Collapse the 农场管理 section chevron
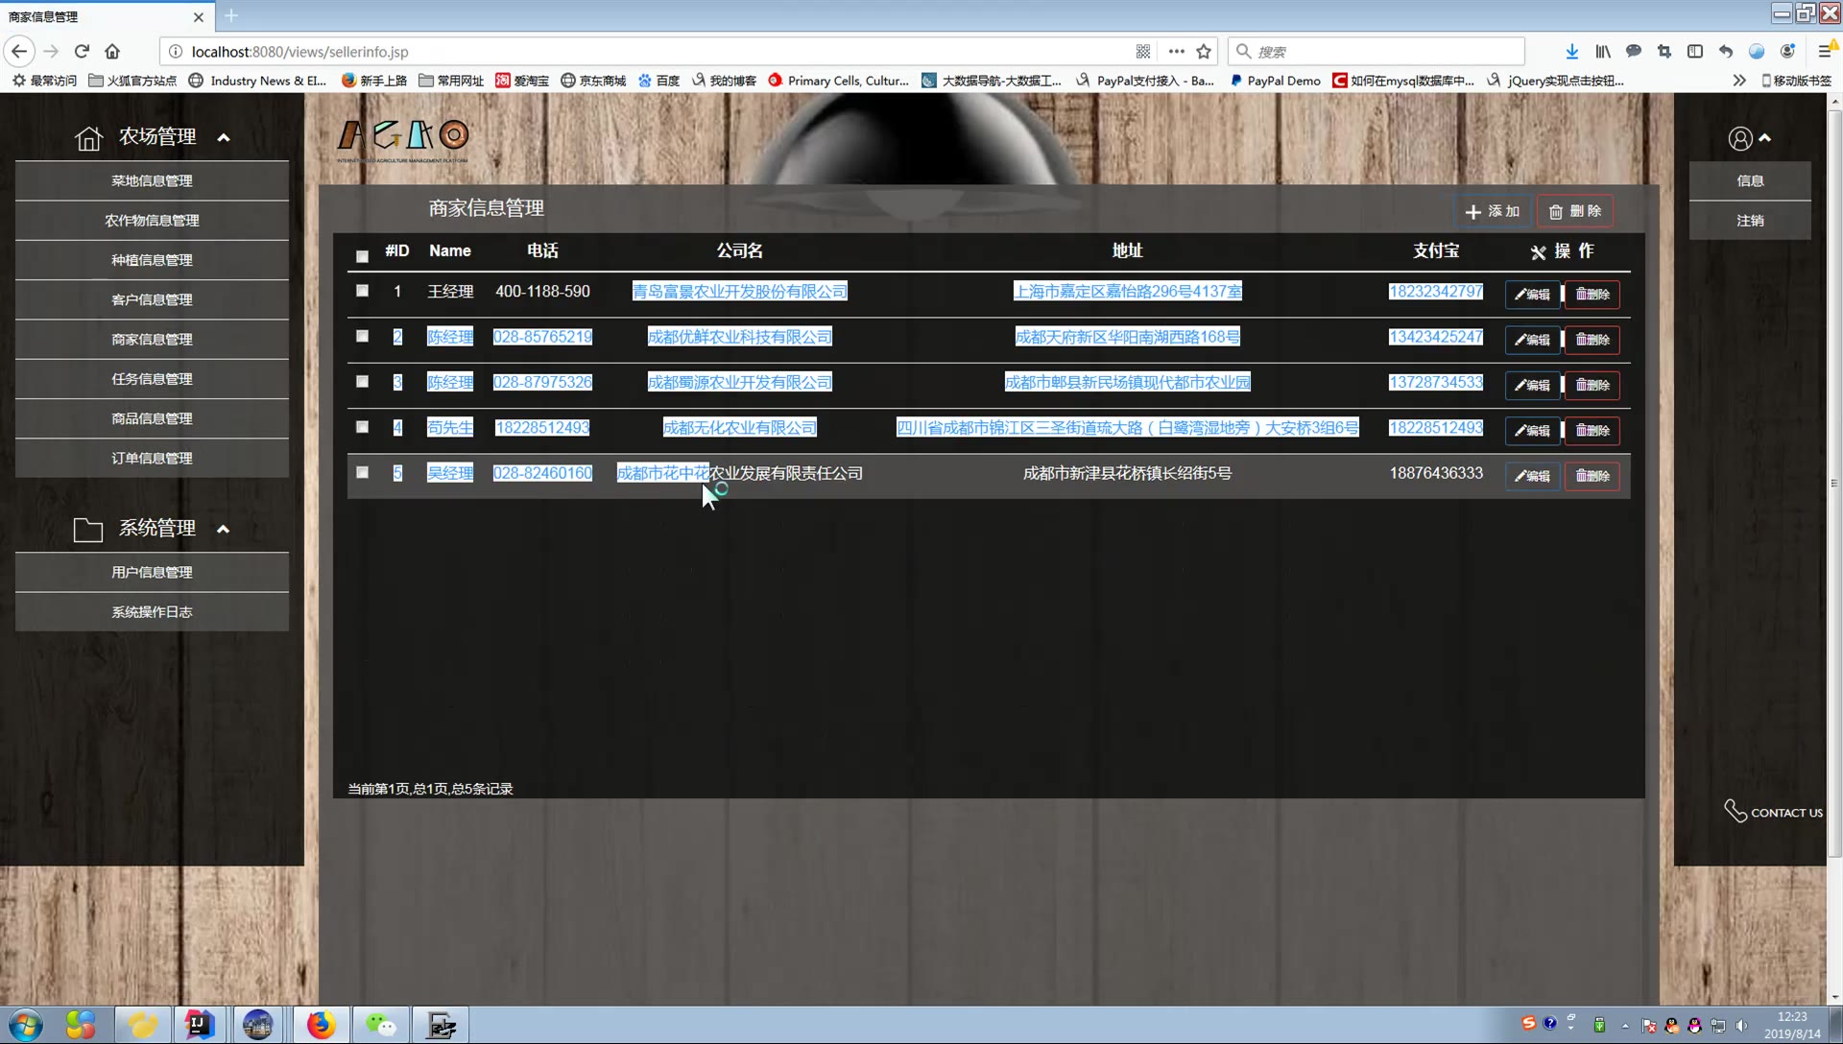1843x1044 pixels. [x=224, y=137]
